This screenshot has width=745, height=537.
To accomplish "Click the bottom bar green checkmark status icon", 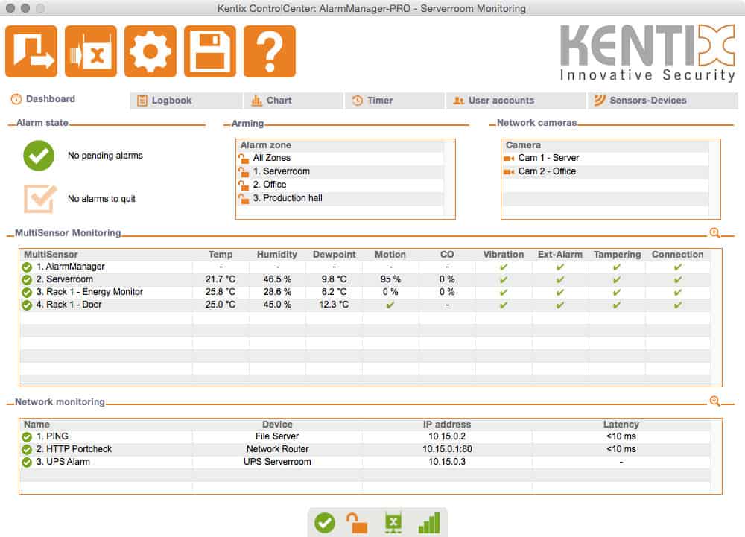I will pos(325,523).
